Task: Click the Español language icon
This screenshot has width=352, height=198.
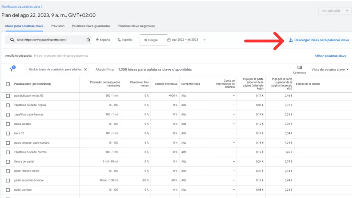Action: click(x=119, y=40)
